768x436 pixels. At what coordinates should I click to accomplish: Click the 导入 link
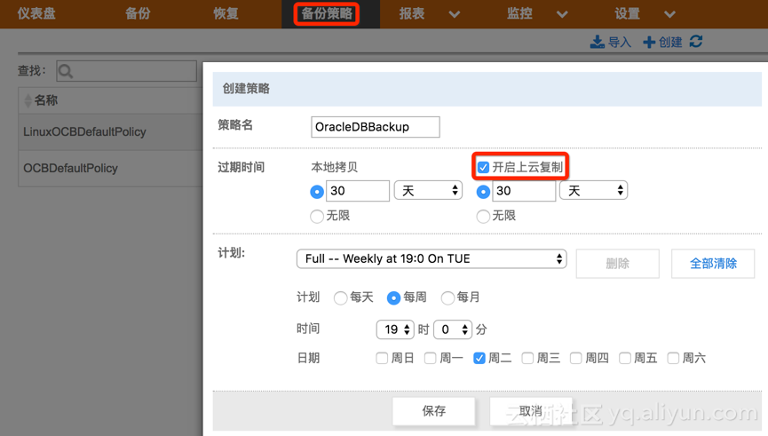620,43
